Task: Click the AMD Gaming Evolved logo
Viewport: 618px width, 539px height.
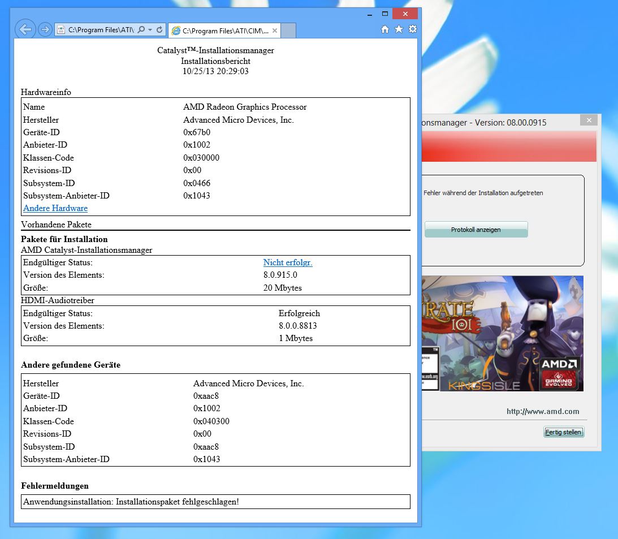Action: click(x=559, y=373)
